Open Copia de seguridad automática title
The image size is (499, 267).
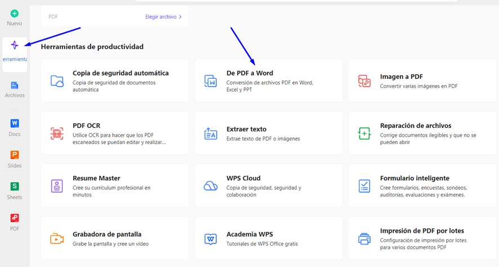pyautogui.click(x=121, y=73)
